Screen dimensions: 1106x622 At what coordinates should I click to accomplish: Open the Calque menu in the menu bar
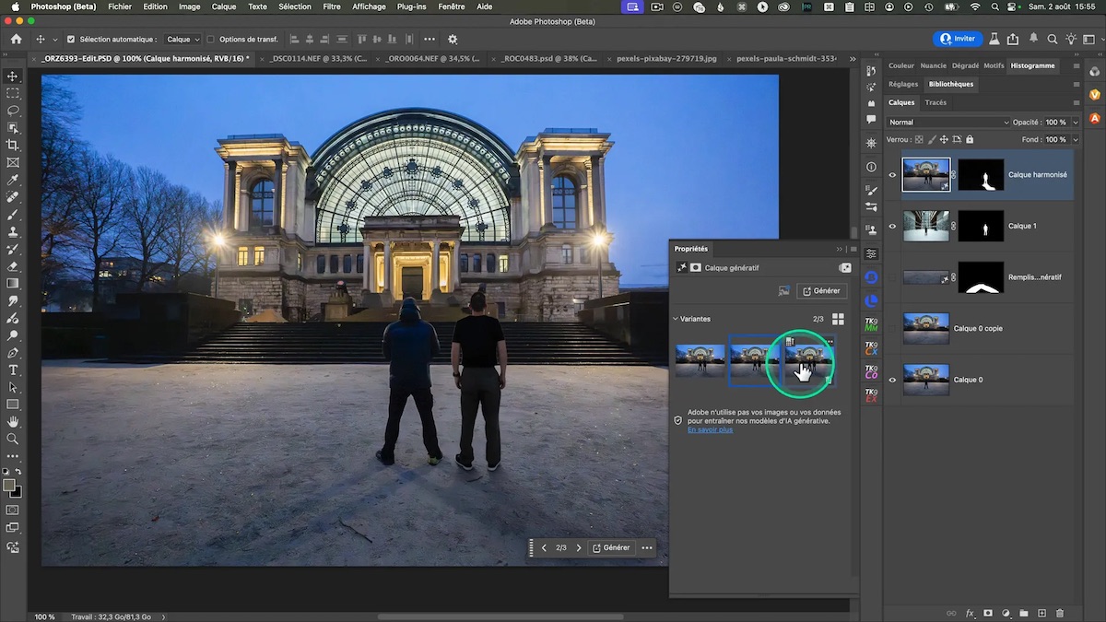point(224,6)
